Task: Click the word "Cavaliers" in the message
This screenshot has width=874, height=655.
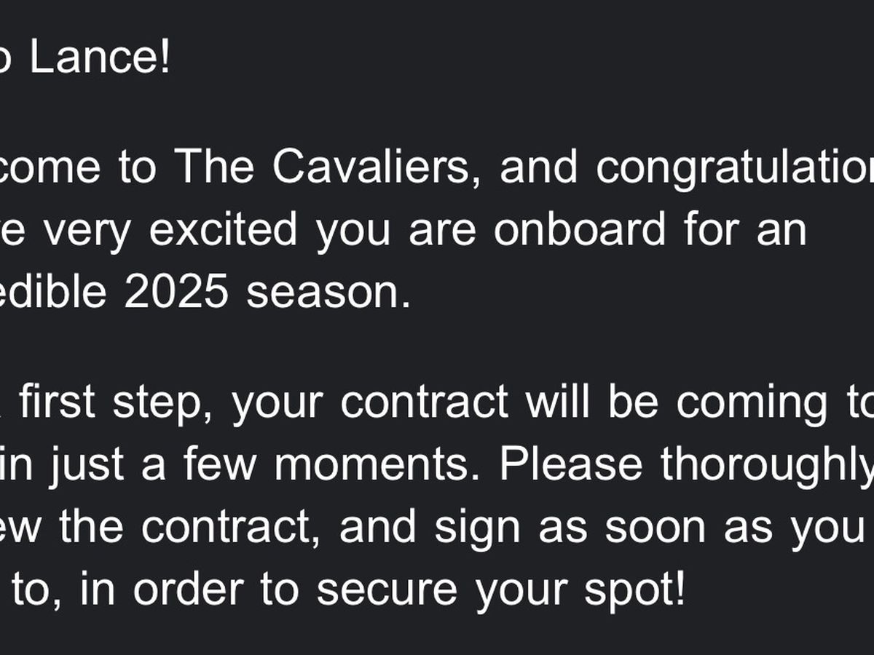Action: click(x=376, y=167)
